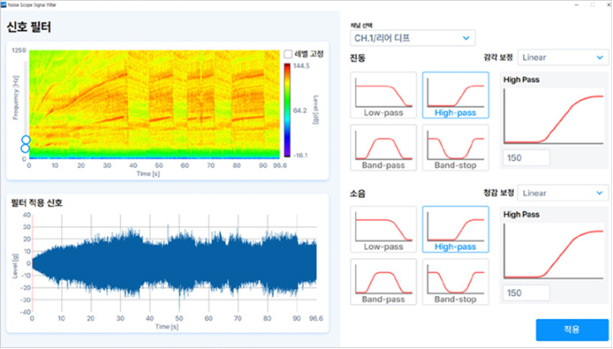The height and width of the screenshot is (349, 613).
Task: Open the 채널 선택 CH.1/리어 디프 dropdown
Action: [x=412, y=38]
